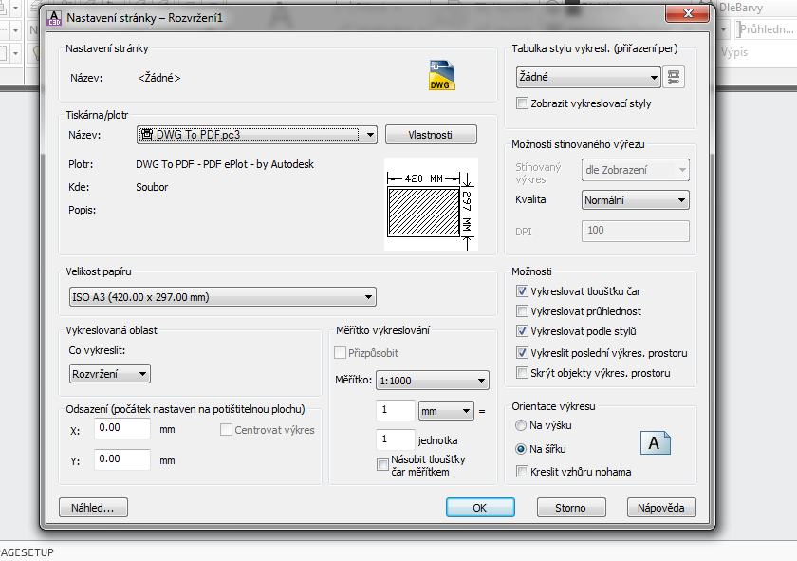Screen dimensions: 797x561
Task: Click the Vlastnosti button
Action: pyautogui.click(x=431, y=135)
